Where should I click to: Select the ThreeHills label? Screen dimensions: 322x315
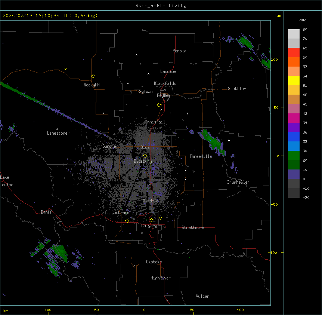(201, 156)
